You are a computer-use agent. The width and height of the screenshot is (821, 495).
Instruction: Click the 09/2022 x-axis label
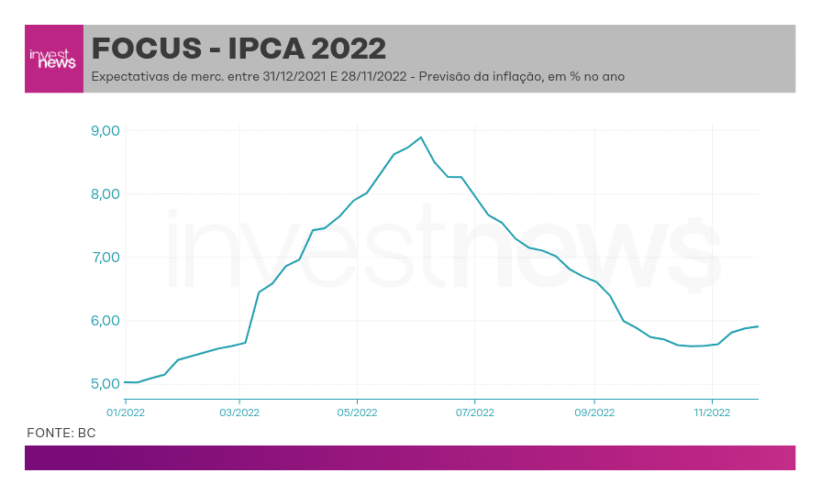tap(594, 412)
